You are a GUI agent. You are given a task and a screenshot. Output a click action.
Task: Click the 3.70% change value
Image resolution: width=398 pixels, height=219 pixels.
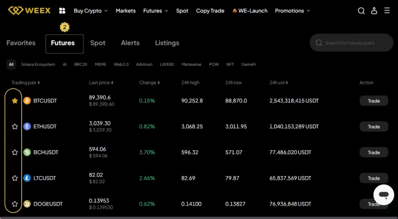tap(147, 152)
